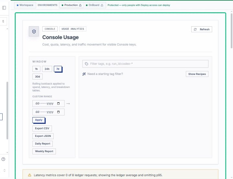Click the custom range start date field
The width and height of the screenshot is (233, 179).
click(49, 103)
